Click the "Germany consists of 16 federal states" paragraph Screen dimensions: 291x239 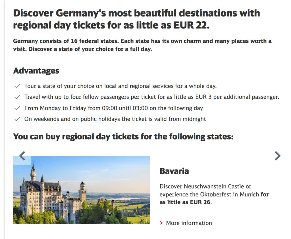tap(142, 45)
